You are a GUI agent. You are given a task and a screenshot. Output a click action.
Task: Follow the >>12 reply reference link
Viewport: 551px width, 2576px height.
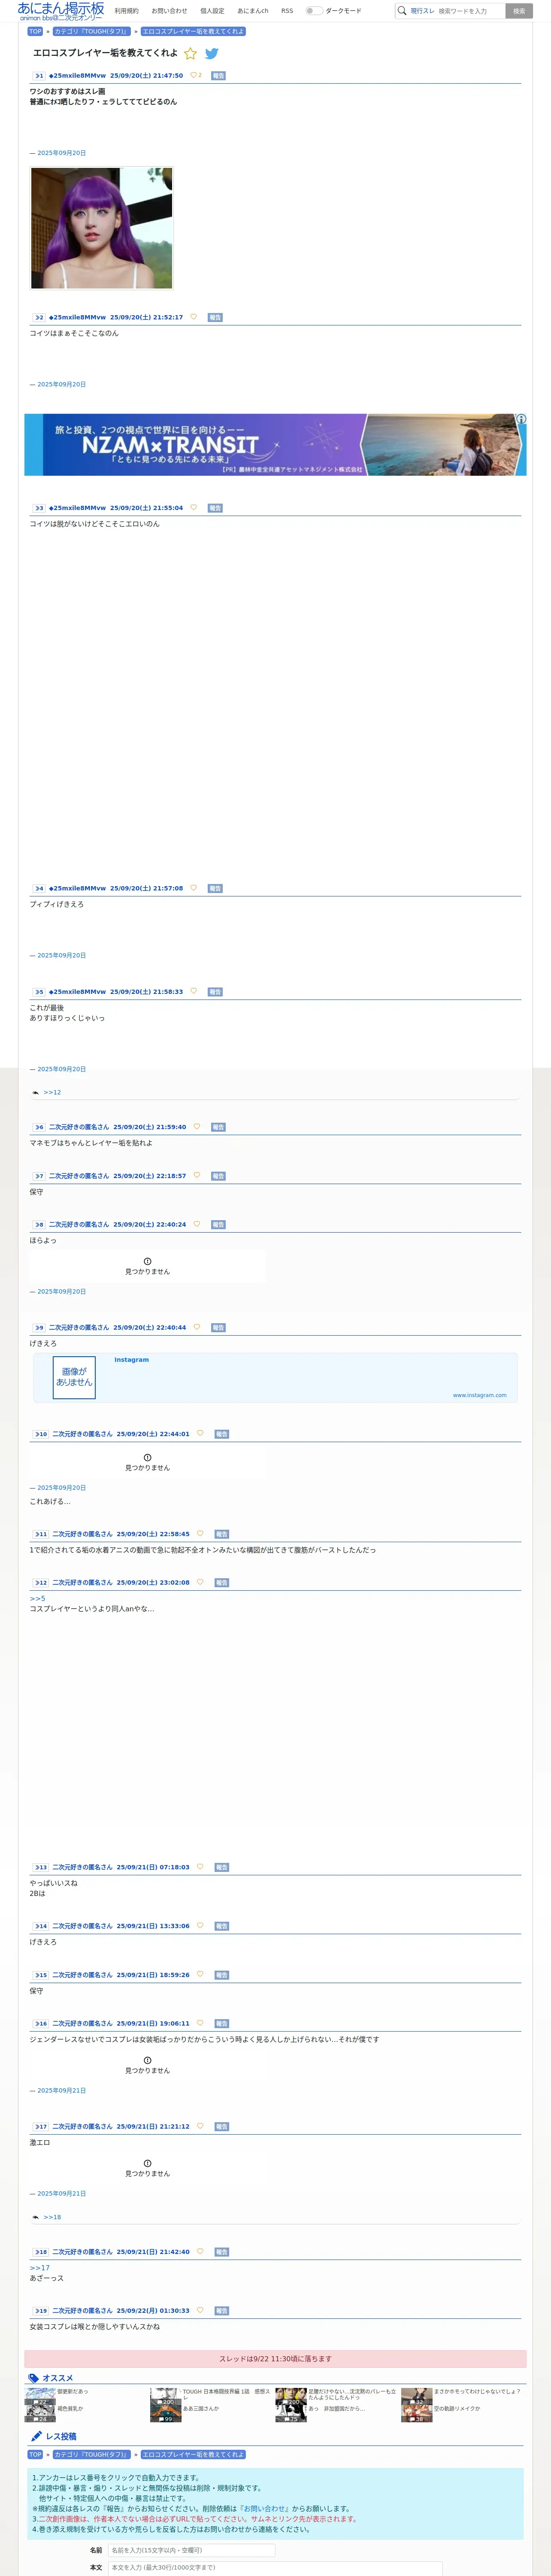[x=52, y=1092]
